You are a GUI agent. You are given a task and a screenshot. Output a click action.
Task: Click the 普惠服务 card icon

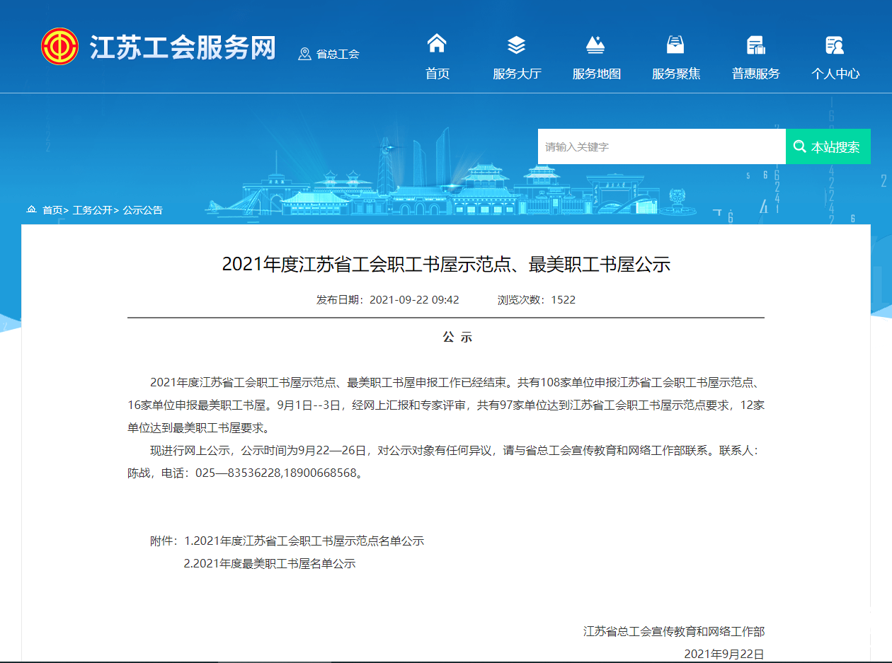click(x=756, y=45)
